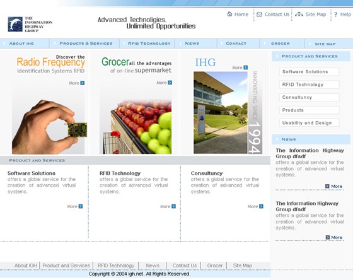Click the IHG heading text
Viewport: 353px width, 280px height.
tap(205, 62)
